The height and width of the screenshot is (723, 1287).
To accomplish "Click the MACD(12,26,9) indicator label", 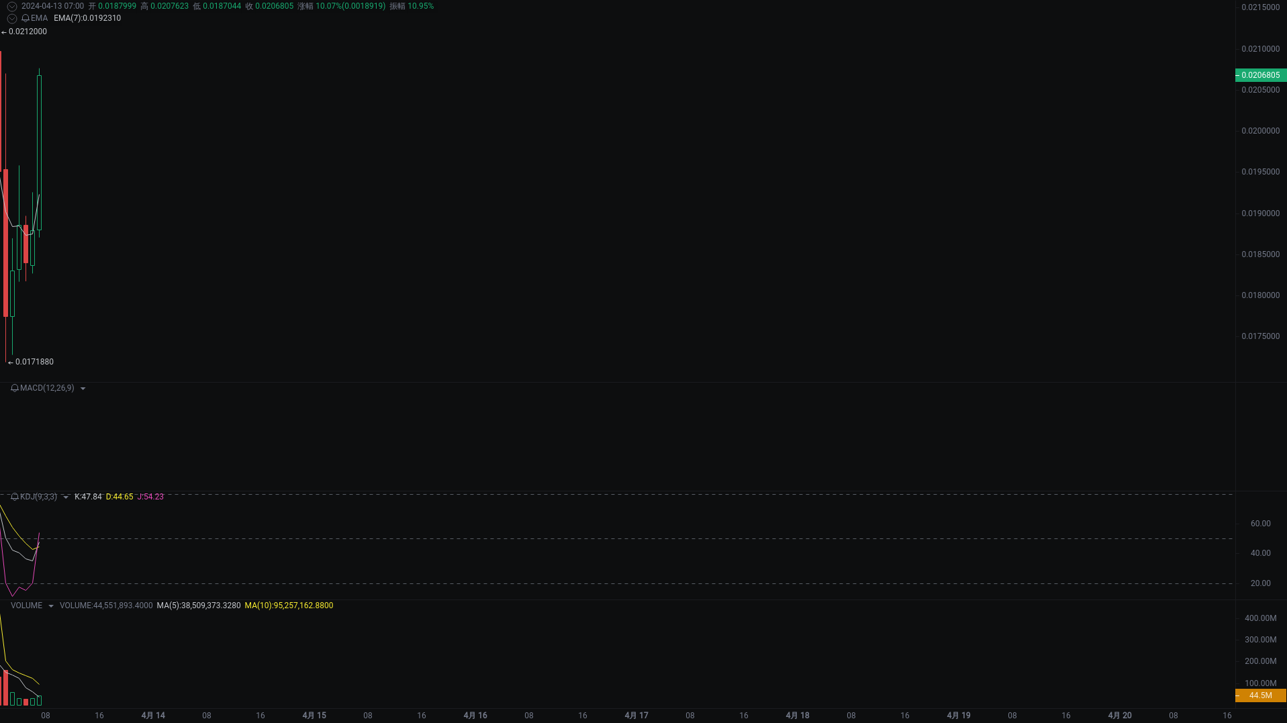I will coord(47,388).
